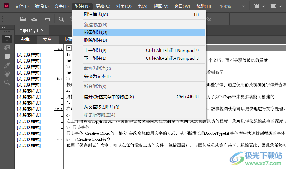Expand the toolbox with double-arrow icon
The height and width of the screenshot is (169, 286).
point(3,27)
